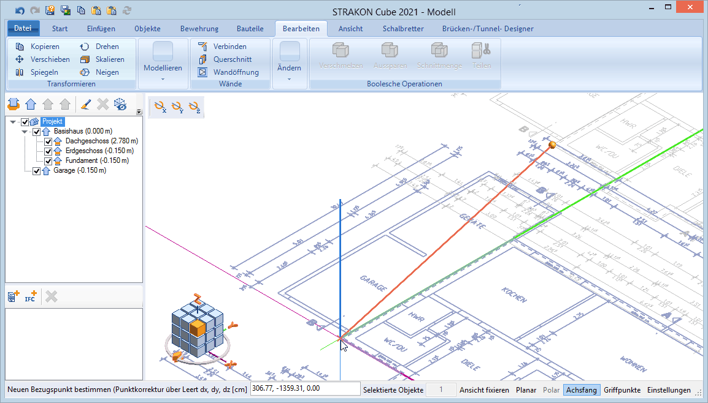This screenshot has height=403, width=708.
Task: Uncheck the Projekt checkbox
Action: 25,122
